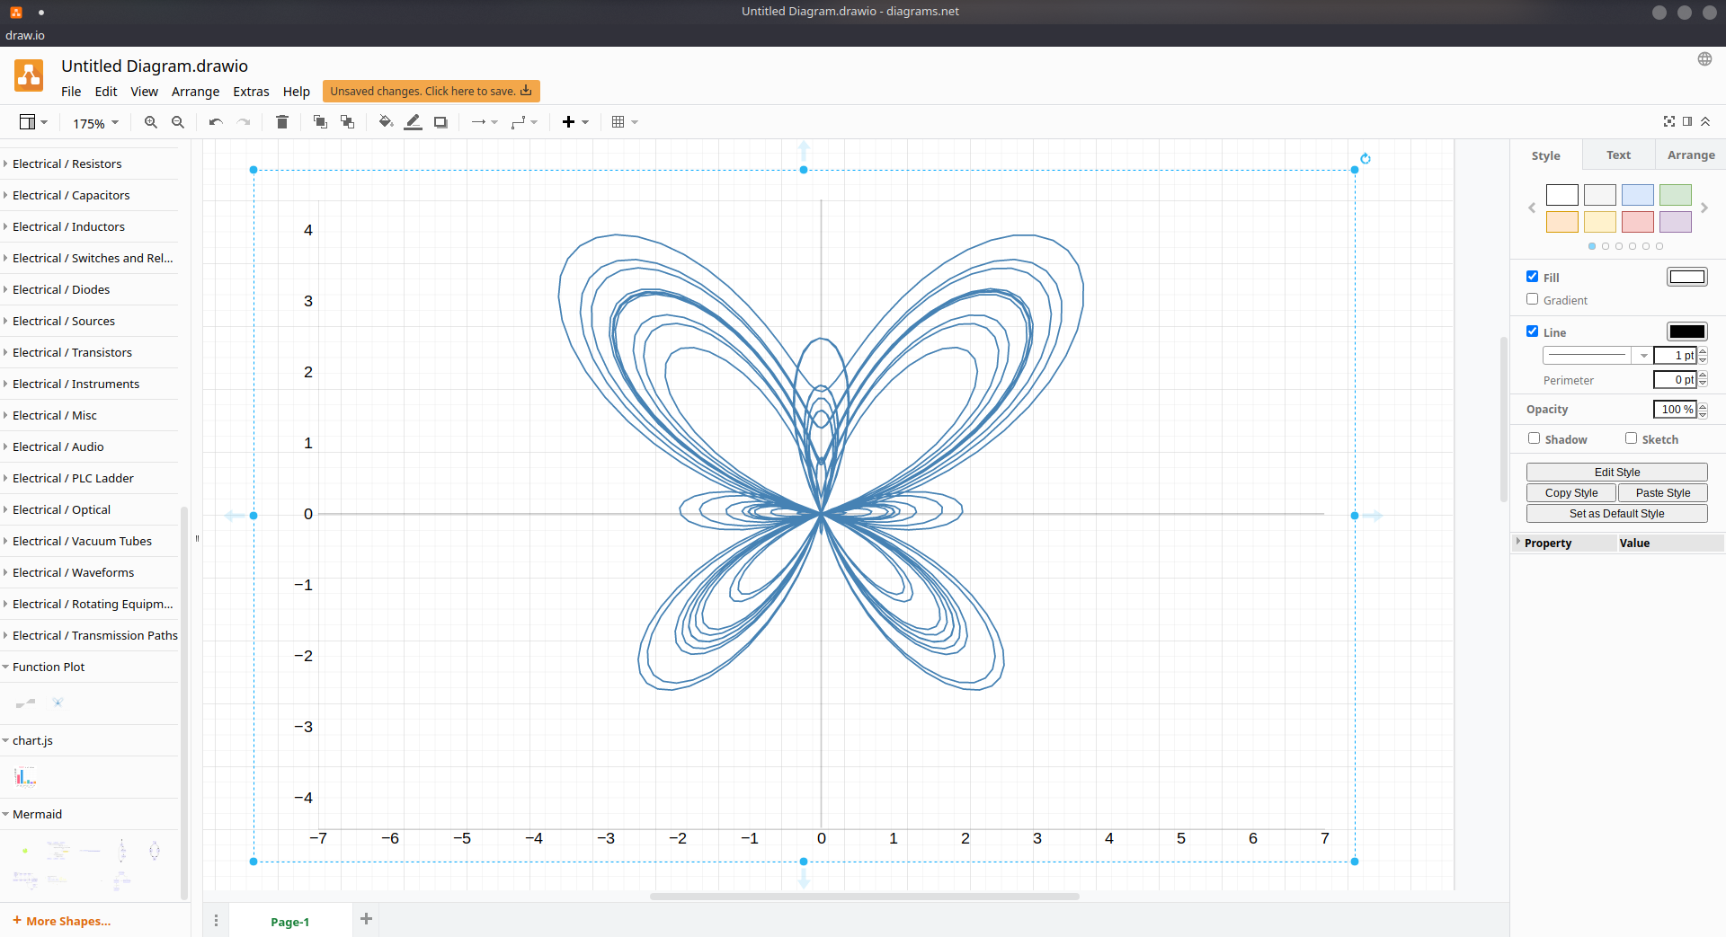Open the table insert icon
Screen dimensions: 1726x937
tap(624, 122)
